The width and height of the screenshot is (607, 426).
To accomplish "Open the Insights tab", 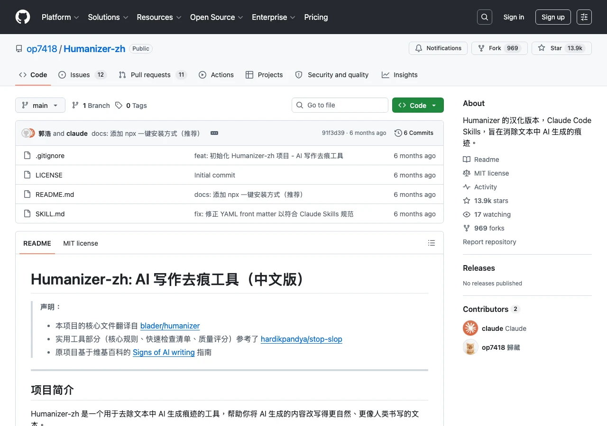I will coord(400,75).
